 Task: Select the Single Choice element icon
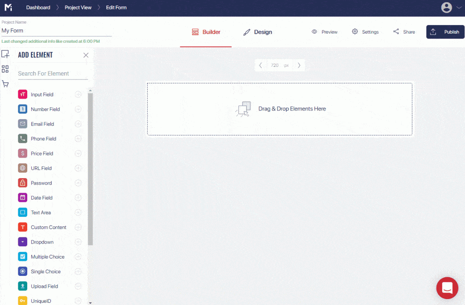(23, 271)
